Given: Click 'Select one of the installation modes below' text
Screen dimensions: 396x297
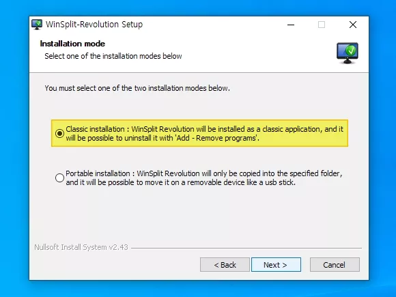Looking at the screenshot, I should pyautogui.click(x=113, y=56).
